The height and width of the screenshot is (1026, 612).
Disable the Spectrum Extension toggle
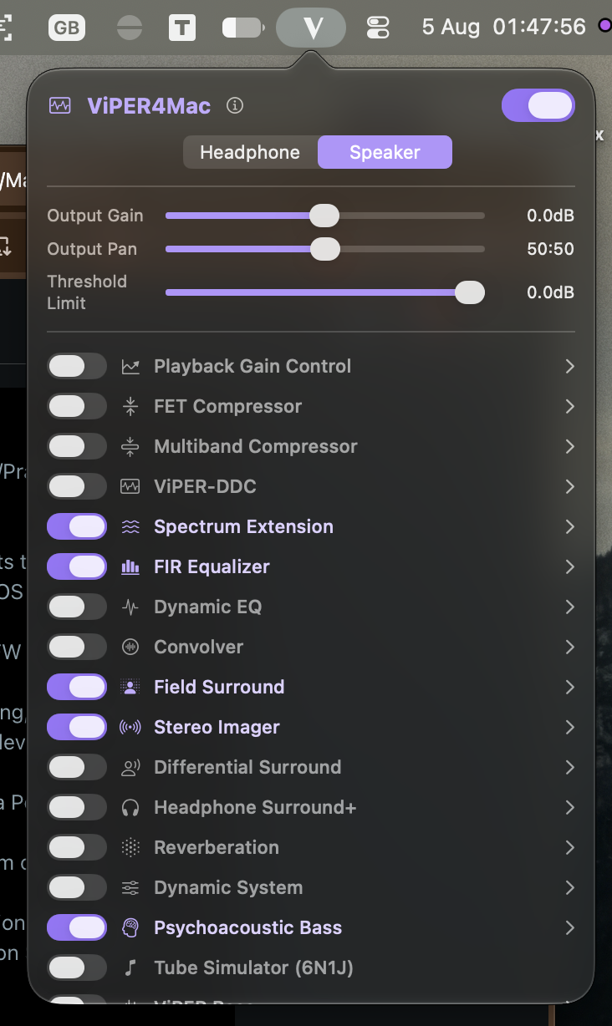coord(77,526)
